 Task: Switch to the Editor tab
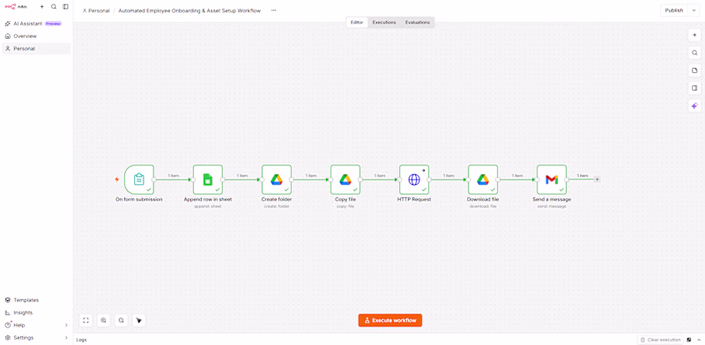point(357,23)
